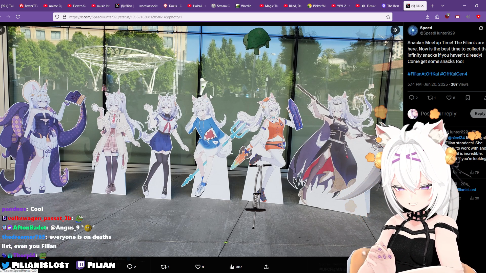This screenshot has height=273, width=486.
Task: Click the retweet icon under the photo
Action: click(x=164, y=267)
